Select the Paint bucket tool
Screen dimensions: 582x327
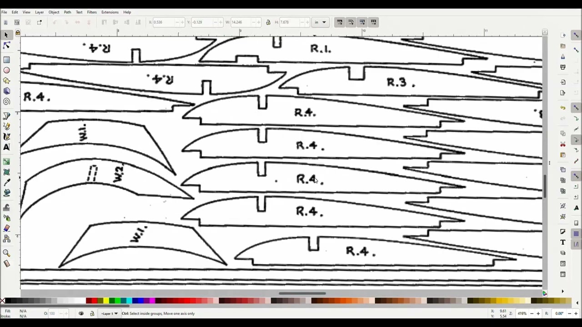(x=6, y=193)
